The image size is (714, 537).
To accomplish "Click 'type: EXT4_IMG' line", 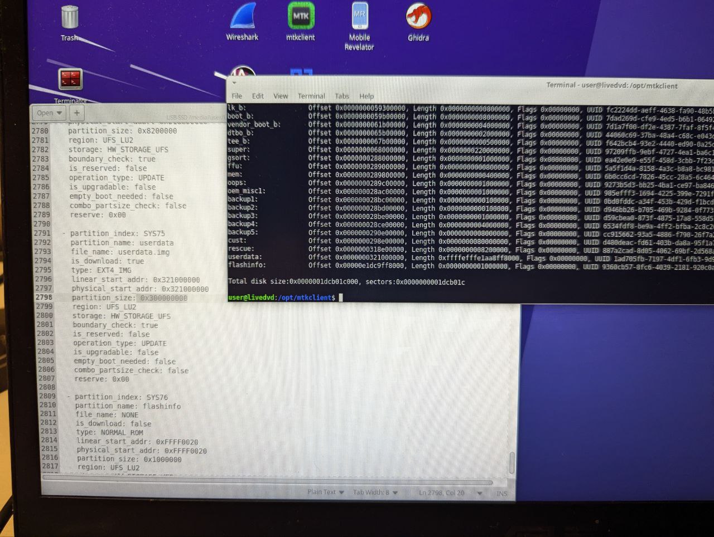I will [101, 270].
